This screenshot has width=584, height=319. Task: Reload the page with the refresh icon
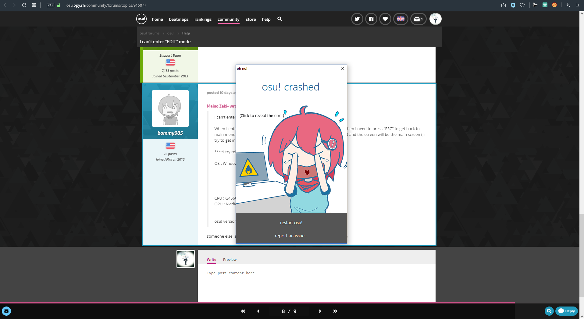pos(24,5)
